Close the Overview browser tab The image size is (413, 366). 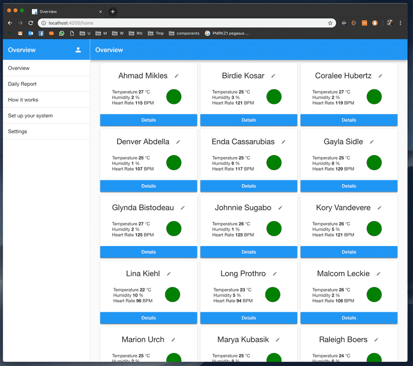(100, 11)
